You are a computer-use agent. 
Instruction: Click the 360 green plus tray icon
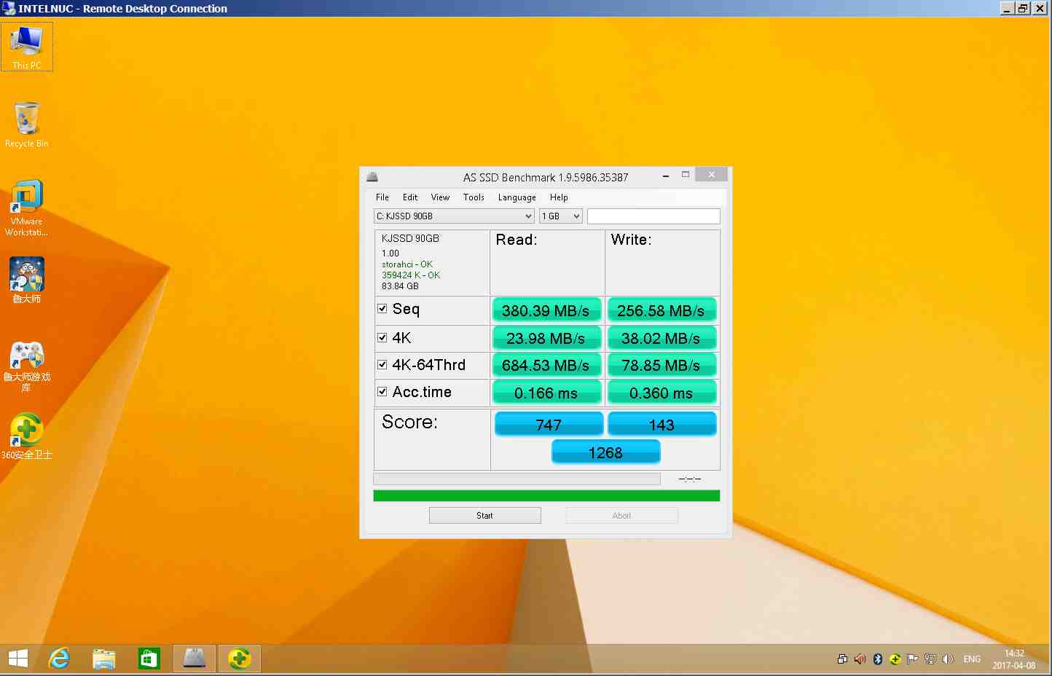[895, 659]
